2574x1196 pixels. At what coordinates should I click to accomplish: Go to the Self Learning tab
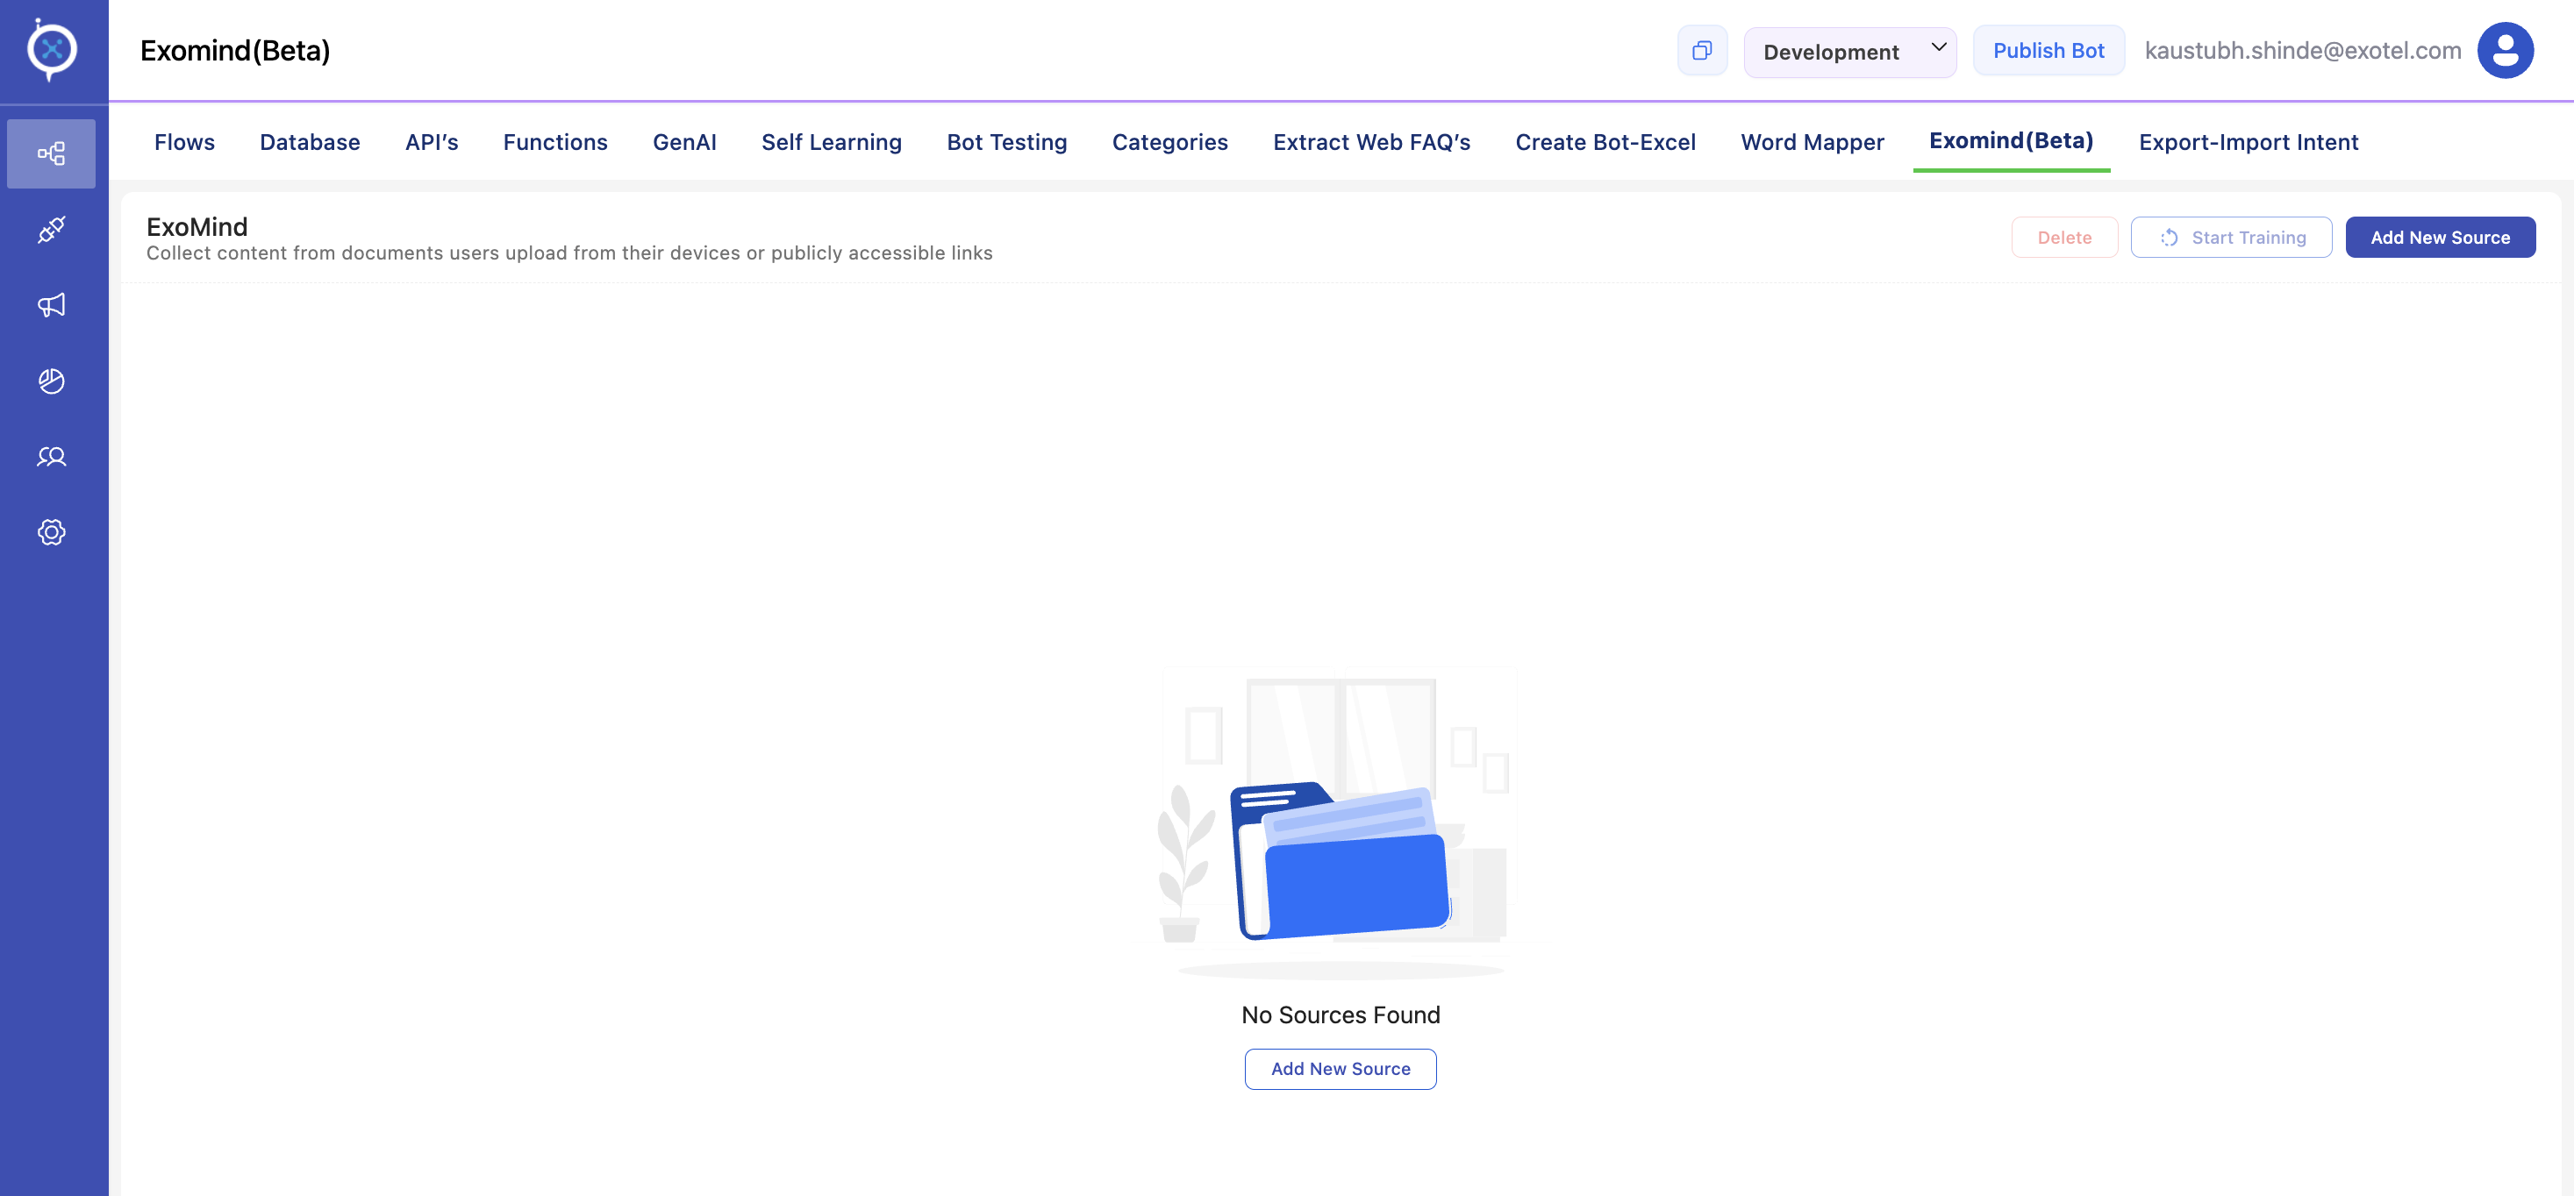point(830,142)
